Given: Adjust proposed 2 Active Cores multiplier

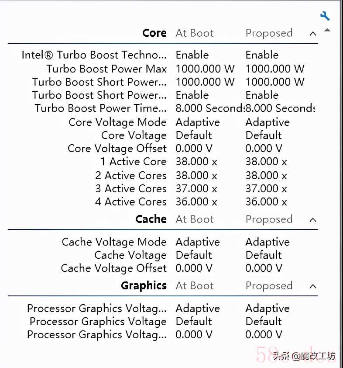Looking at the screenshot, I should [266, 176].
